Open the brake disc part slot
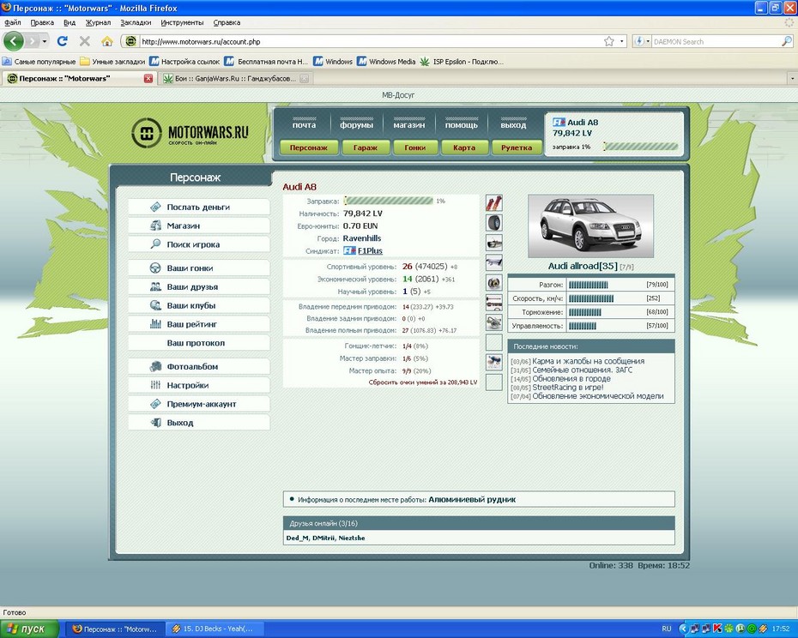This screenshot has height=638, width=798. (493, 282)
